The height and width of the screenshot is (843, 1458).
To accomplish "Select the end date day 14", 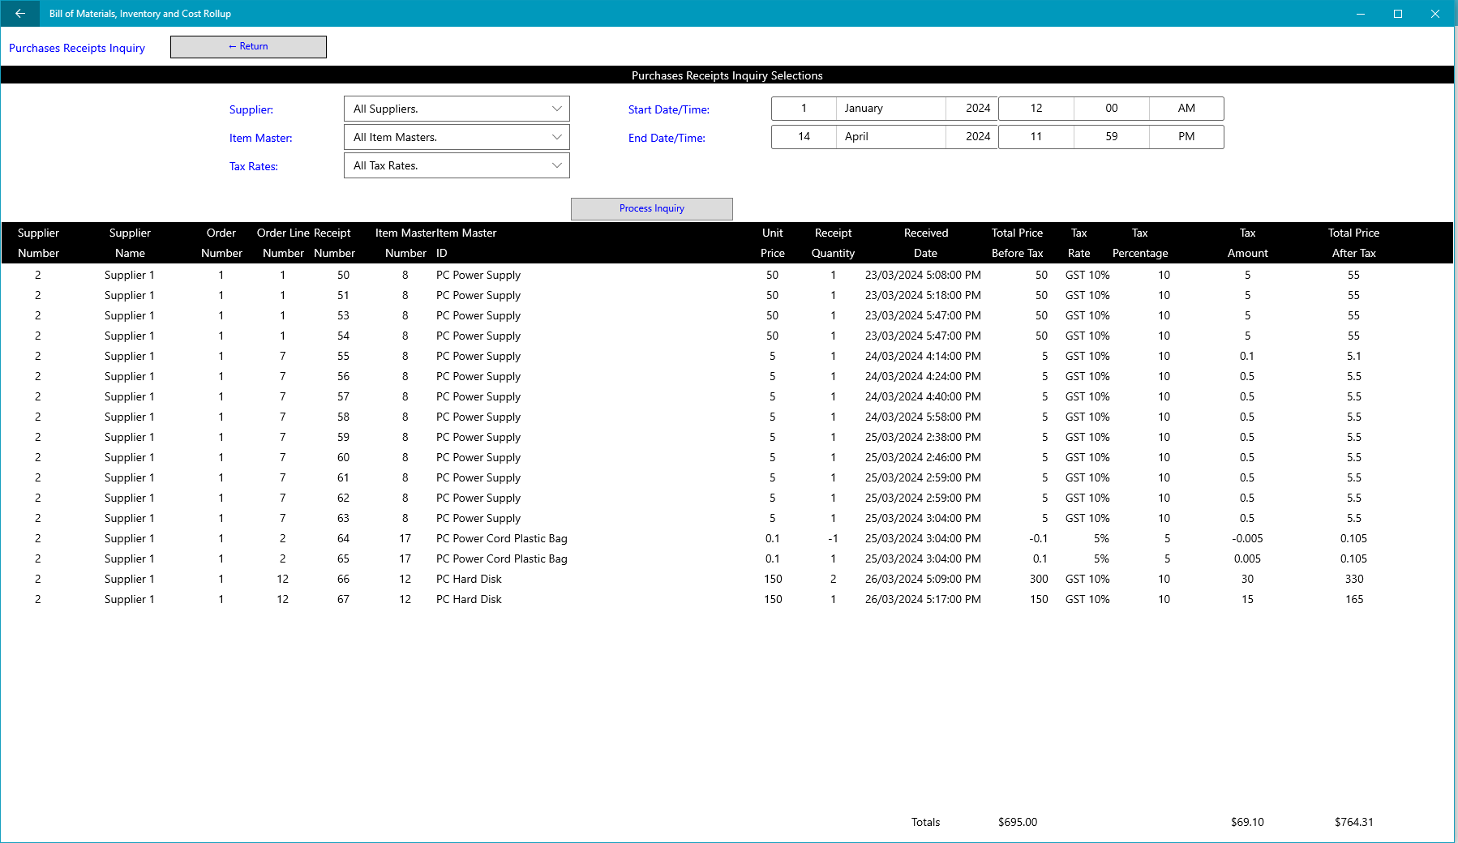I will (804, 136).
